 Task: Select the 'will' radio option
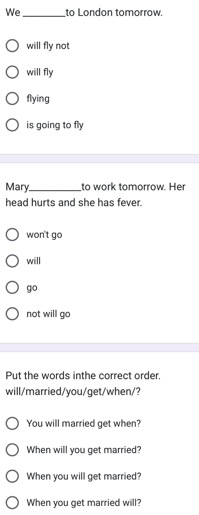click(x=12, y=261)
